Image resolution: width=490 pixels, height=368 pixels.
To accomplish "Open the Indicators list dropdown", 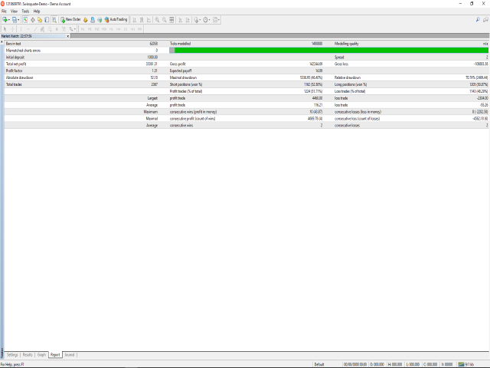I will pyautogui.click(x=197, y=20).
